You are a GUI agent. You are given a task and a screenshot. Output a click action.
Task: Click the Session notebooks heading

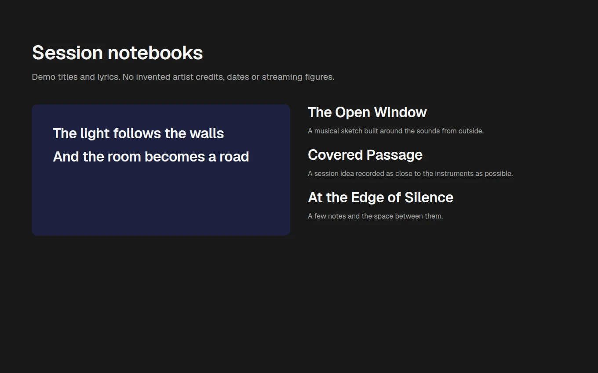point(117,53)
